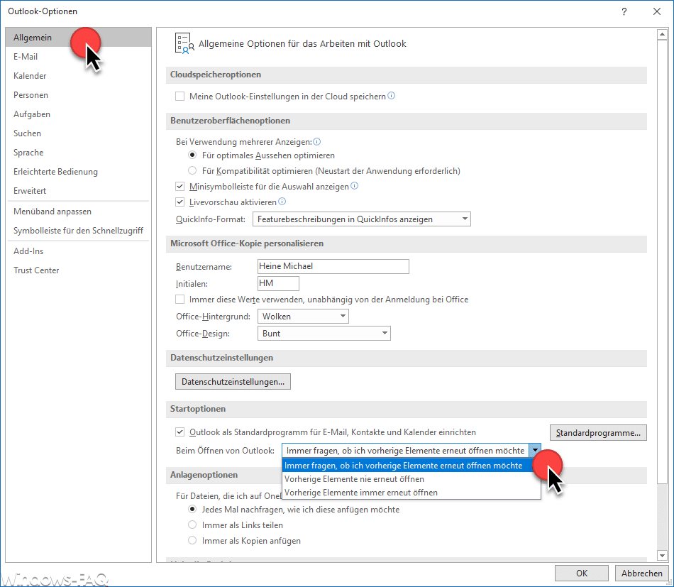674x587 pixels.
Task: Click the Datenschutzeinstellungen... button
Action: click(233, 381)
